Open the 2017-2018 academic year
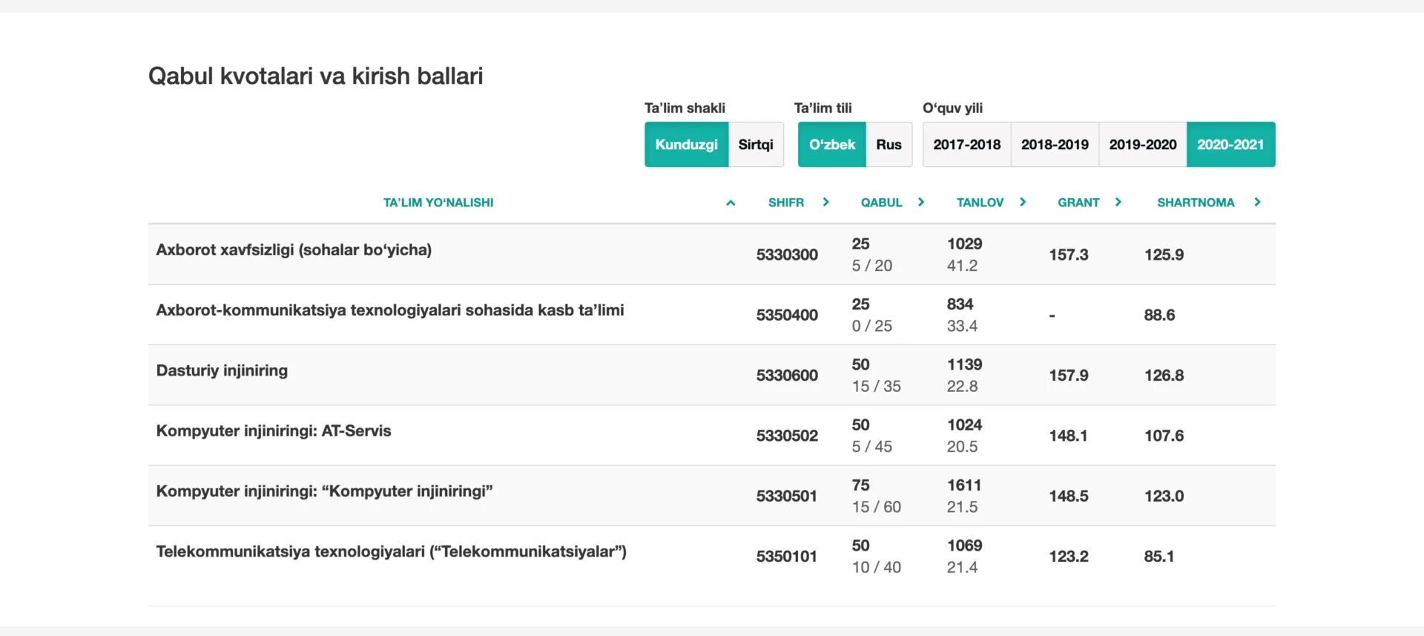The height and width of the screenshot is (636, 1424). [966, 145]
